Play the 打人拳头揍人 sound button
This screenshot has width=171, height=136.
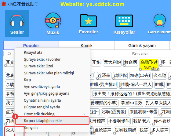pos(158,103)
